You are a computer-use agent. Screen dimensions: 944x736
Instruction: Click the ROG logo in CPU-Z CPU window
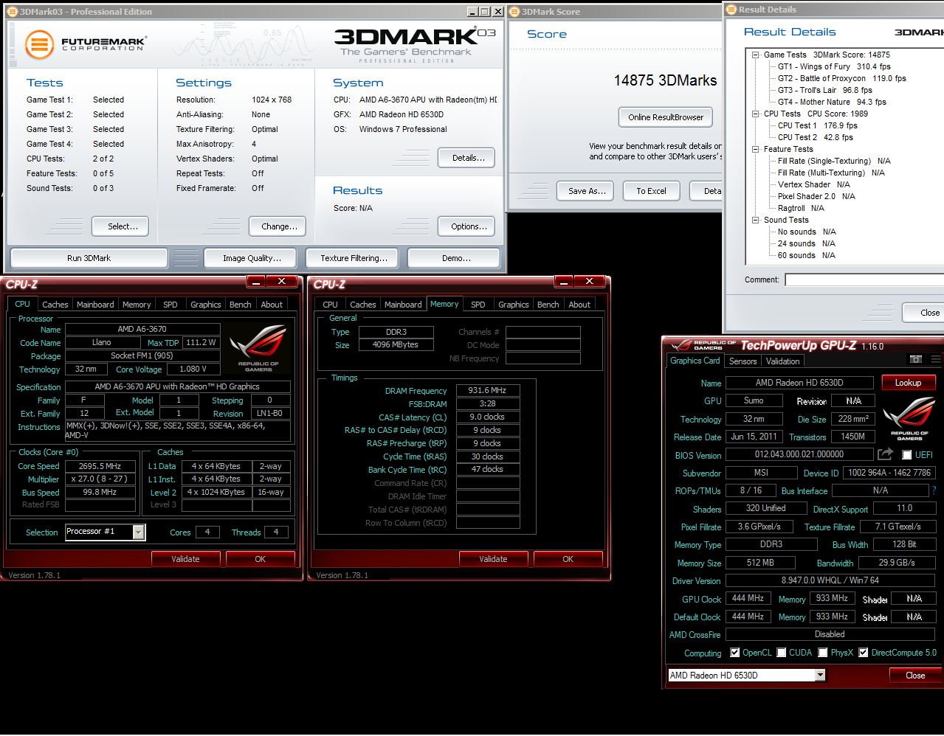pyautogui.click(x=258, y=347)
